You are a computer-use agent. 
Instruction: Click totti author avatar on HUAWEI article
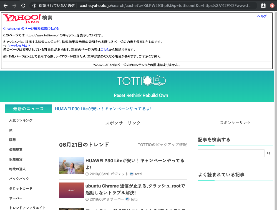(x=132, y=174)
